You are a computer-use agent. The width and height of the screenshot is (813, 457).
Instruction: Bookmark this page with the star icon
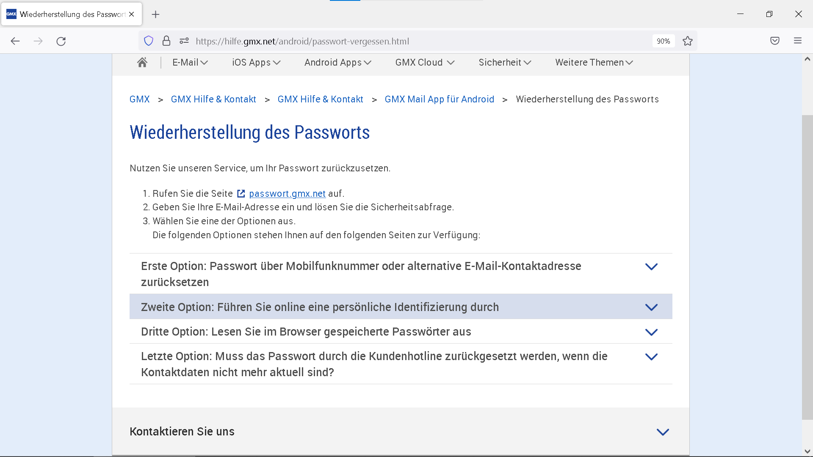click(x=688, y=41)
